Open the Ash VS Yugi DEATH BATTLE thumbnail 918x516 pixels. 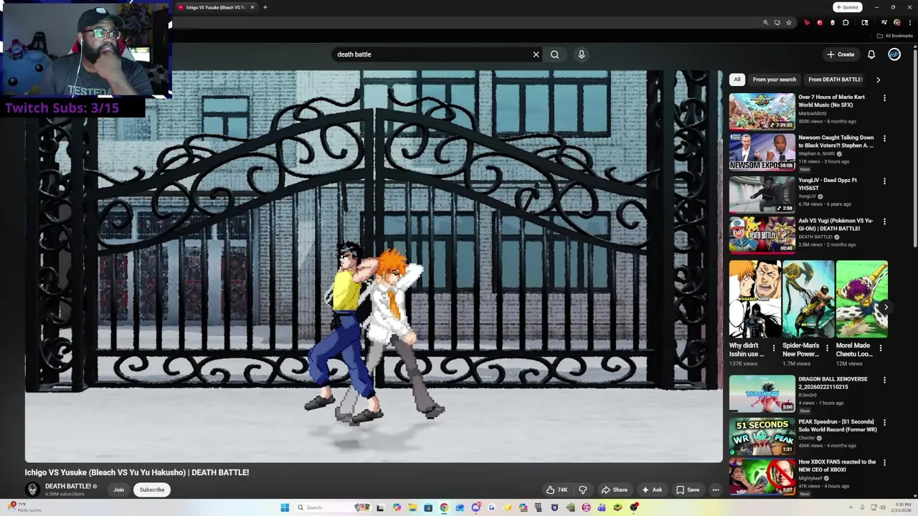click(x=762, y=234)
